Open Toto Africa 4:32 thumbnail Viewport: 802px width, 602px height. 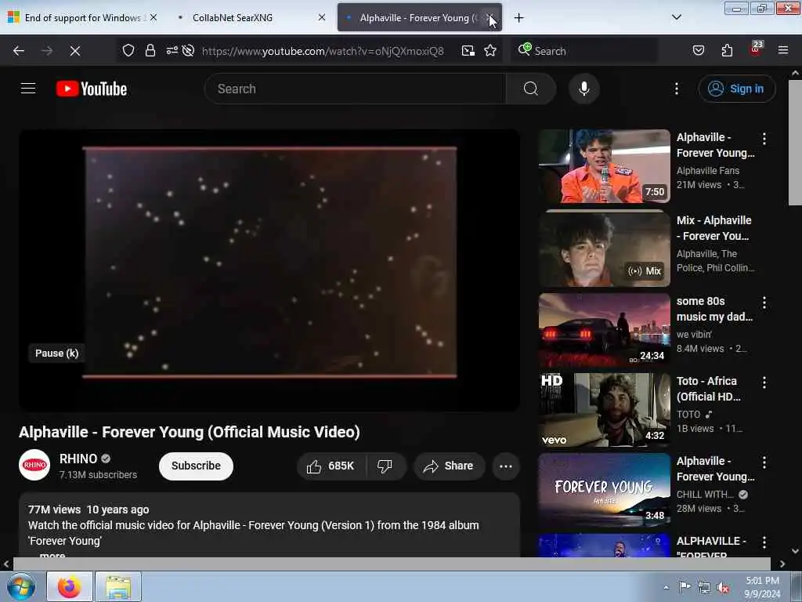[x=604, y=409]
